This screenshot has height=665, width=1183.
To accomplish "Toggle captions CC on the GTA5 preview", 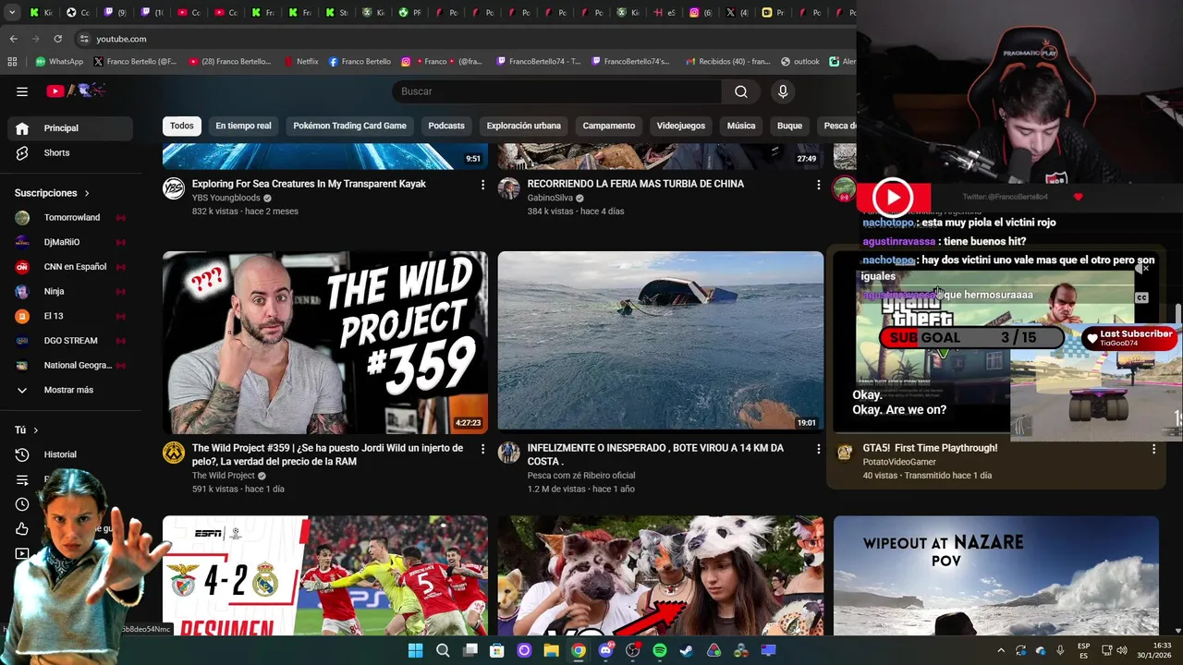I will click(x=1141, y=297).
